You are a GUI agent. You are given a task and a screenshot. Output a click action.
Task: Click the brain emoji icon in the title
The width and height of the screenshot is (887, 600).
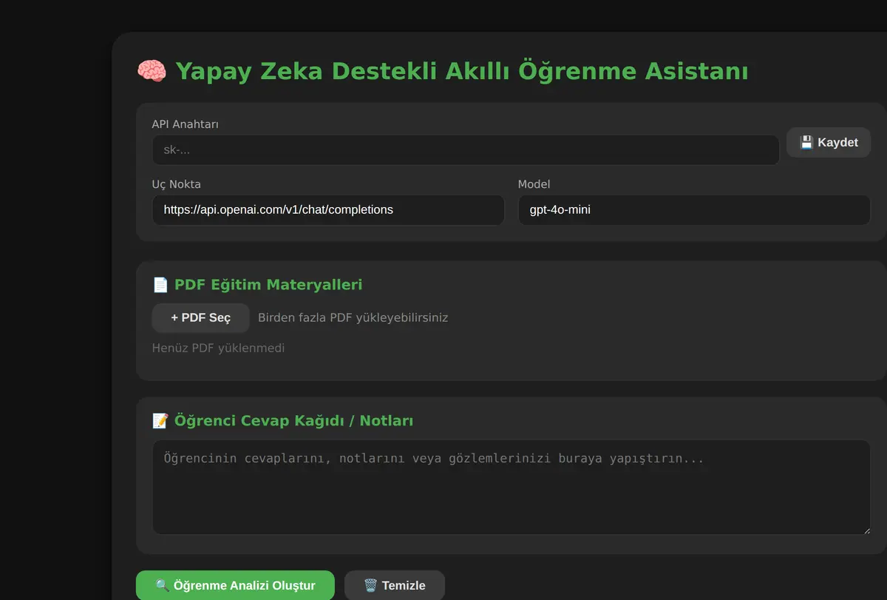152,71
